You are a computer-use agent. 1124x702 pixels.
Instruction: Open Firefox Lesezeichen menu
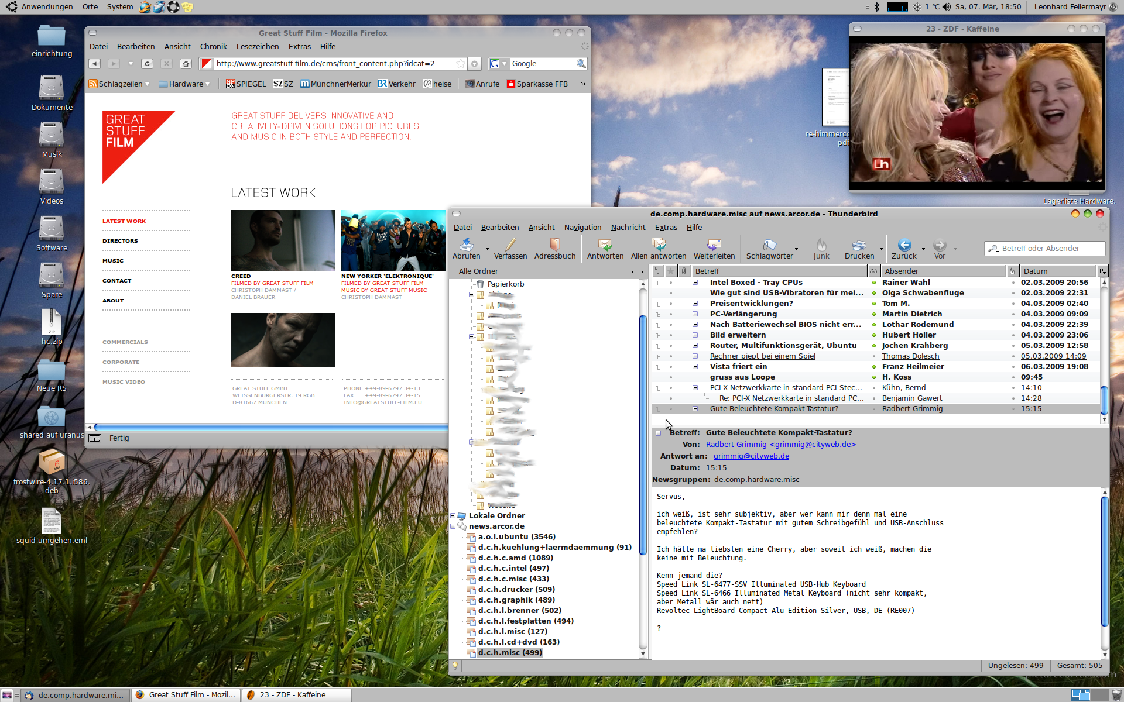click(257, 47)
